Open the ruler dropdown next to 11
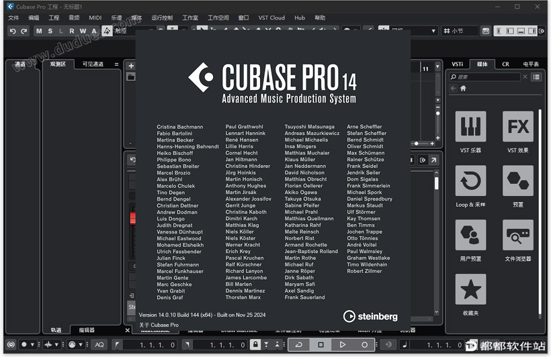Viewport: 551px width, 357px height. click(x=437, y=66)
